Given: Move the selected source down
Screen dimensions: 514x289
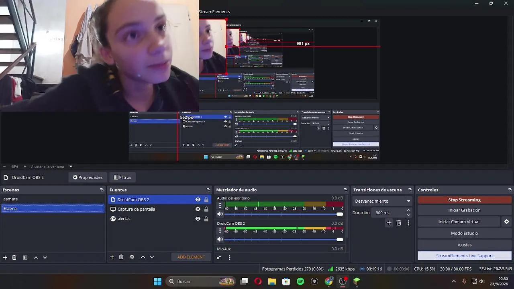Looking at the screenshot, I should coord(152,257).
